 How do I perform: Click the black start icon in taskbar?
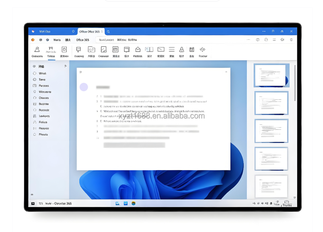point(33,203)
